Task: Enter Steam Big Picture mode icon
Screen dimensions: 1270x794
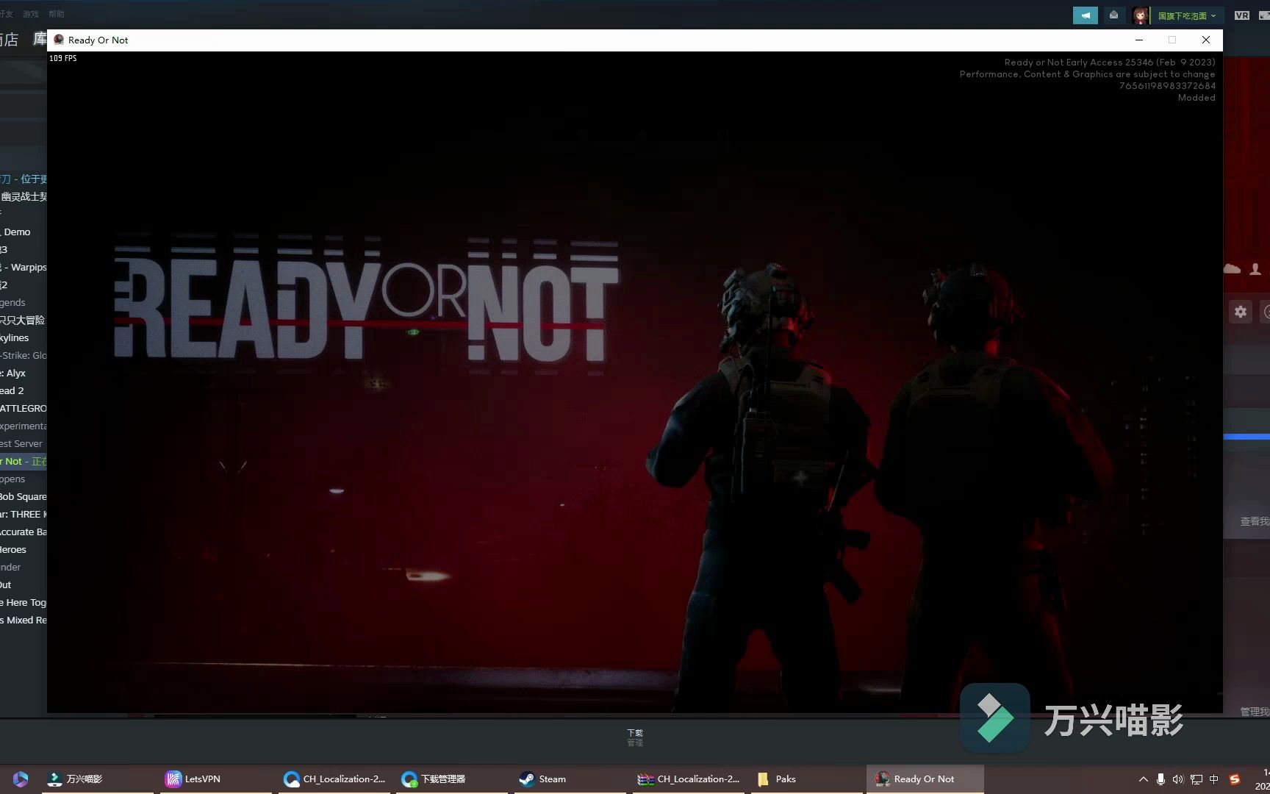Action: click(1265, 15)
